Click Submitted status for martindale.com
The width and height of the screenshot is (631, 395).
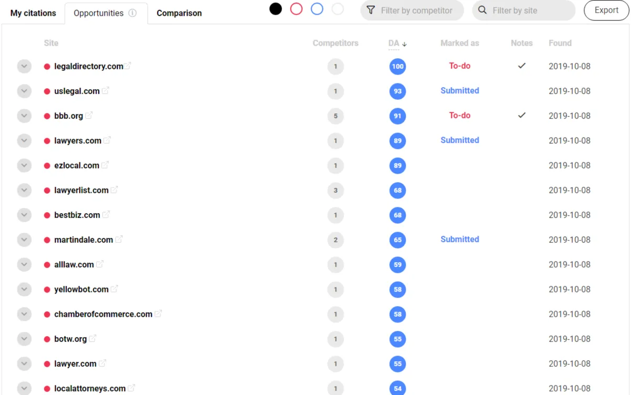pyautogui.click(x=460, y=239)
